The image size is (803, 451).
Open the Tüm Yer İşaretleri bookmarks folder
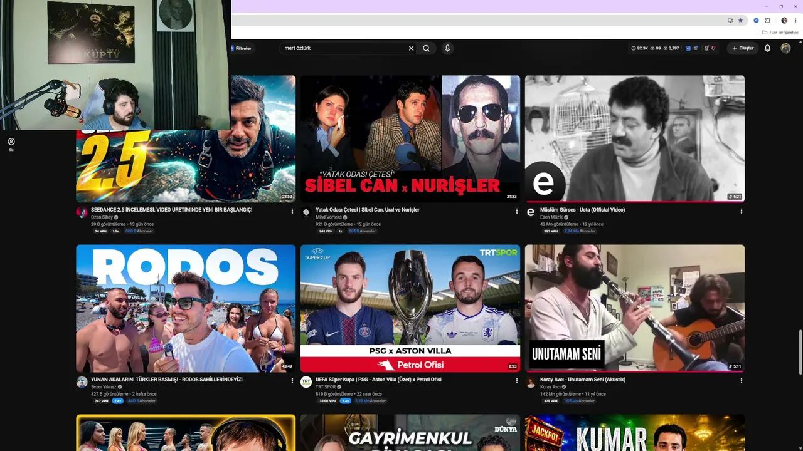[x=780, y=32]
